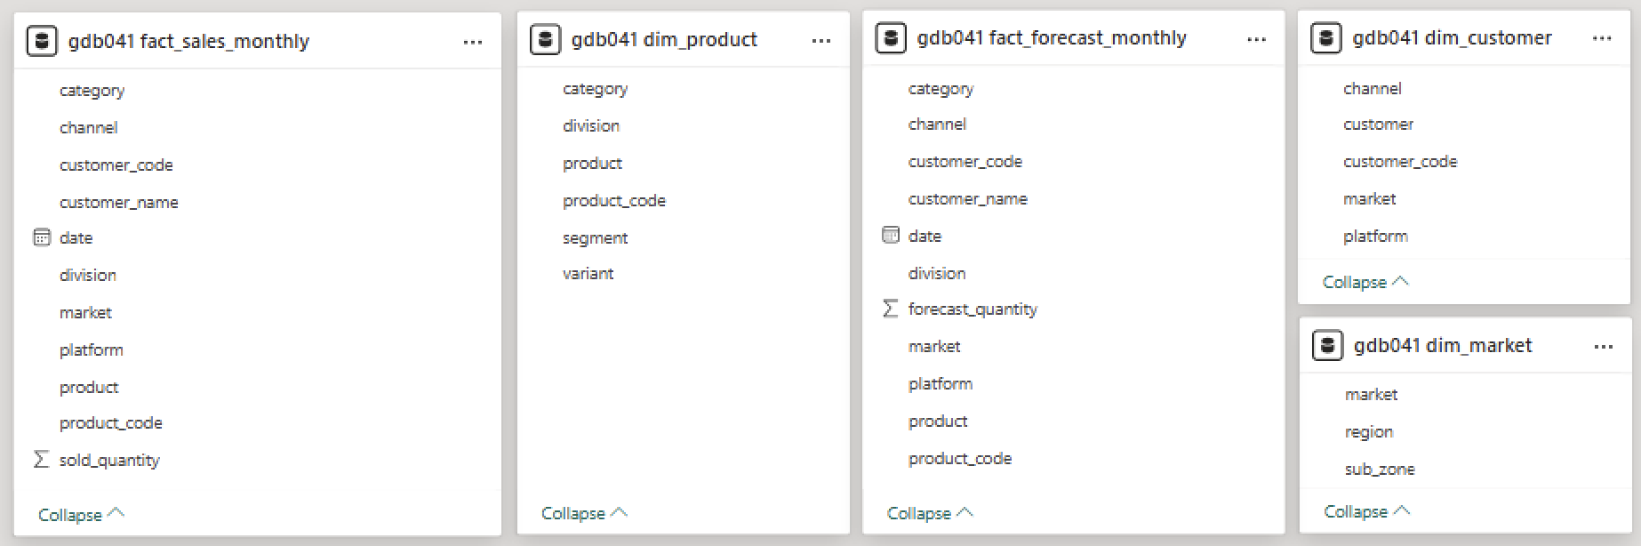Click the fact_sales_monthly table database icon
Screen dimensions: 1641x546
[x=42, y=41]
